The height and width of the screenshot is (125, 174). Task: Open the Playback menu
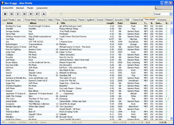coord(20,8)
